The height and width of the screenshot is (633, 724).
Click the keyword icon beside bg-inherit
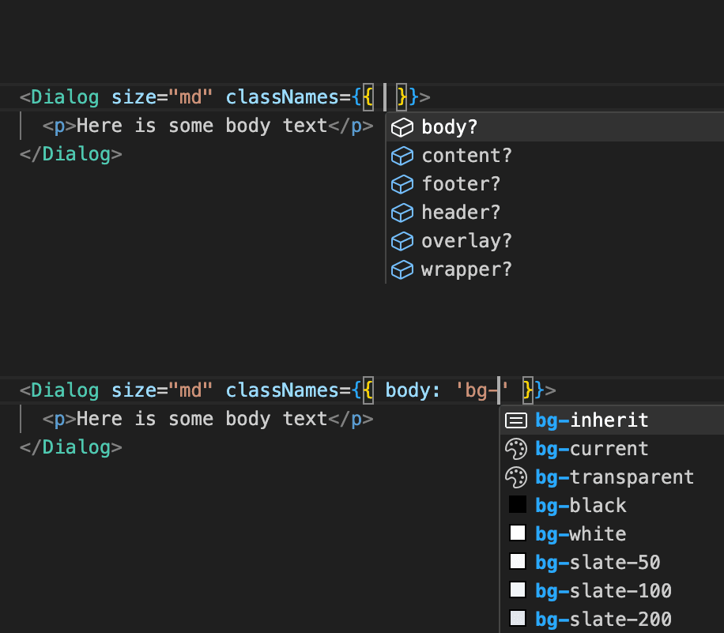pyautogui.click(x=516, y=420)
